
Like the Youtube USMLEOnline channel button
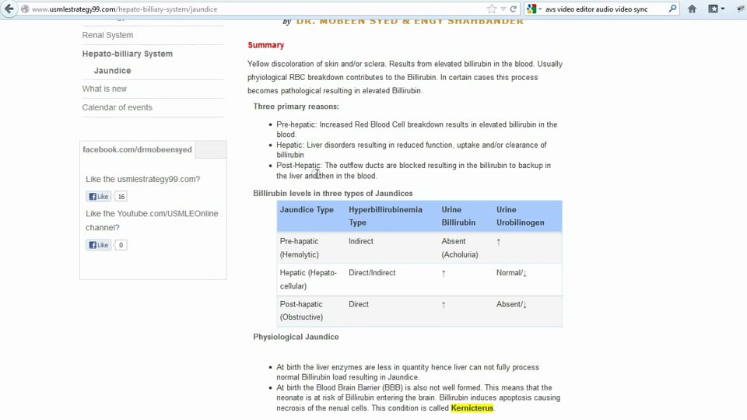pyautogui.click(x=99, y=245)
